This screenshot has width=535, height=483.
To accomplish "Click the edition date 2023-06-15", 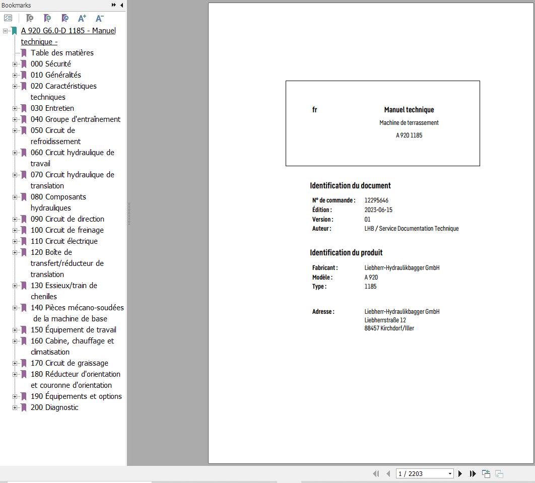I will [x=378, y=210].
